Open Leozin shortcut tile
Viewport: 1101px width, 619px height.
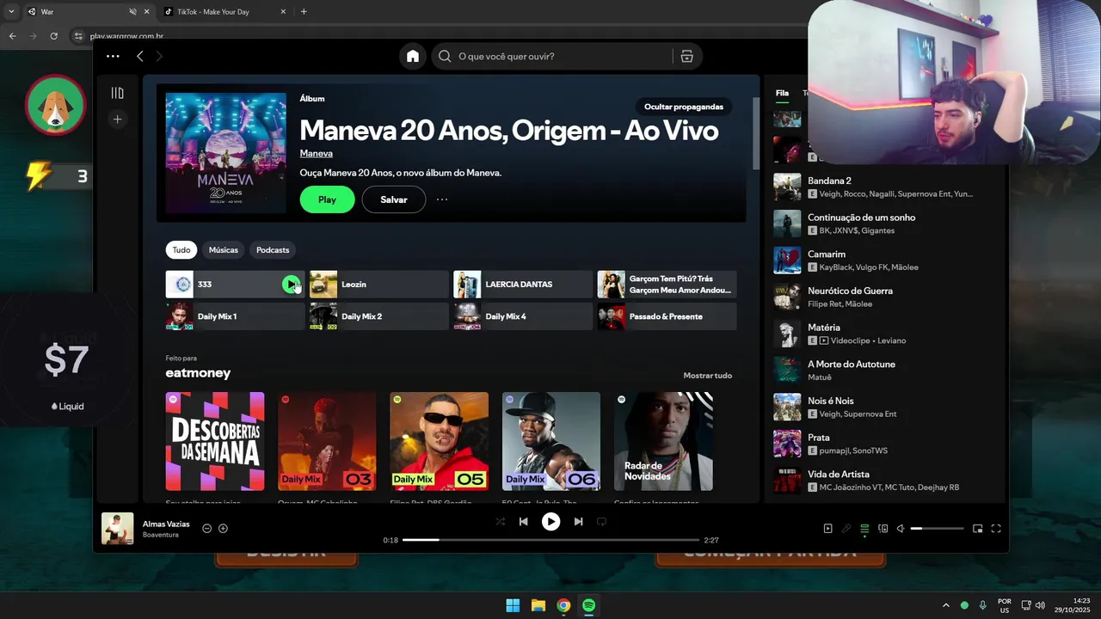coord(379,285)
